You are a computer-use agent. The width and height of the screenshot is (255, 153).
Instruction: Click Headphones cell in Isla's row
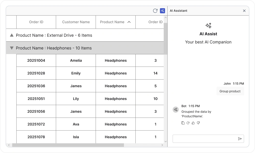[x=116, y=137]
